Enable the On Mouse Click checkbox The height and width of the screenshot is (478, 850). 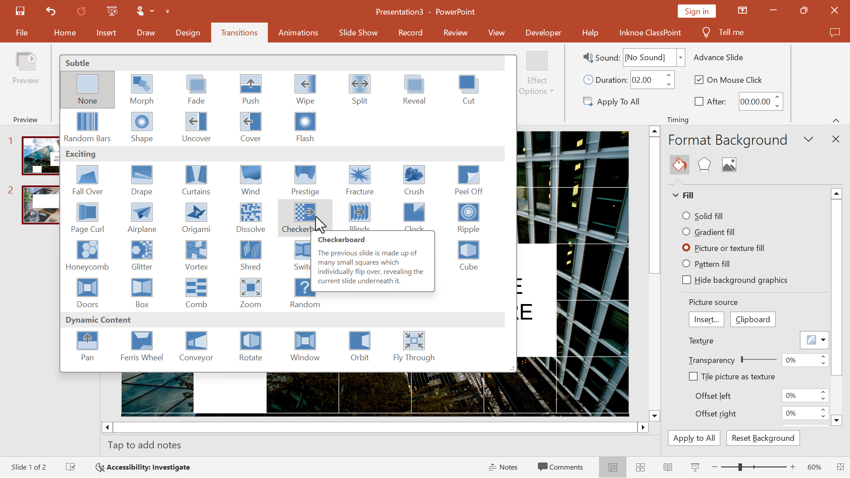[x=699, y=79]
